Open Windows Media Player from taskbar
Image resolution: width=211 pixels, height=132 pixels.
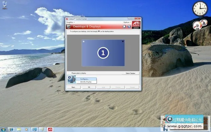coord(26,129)
